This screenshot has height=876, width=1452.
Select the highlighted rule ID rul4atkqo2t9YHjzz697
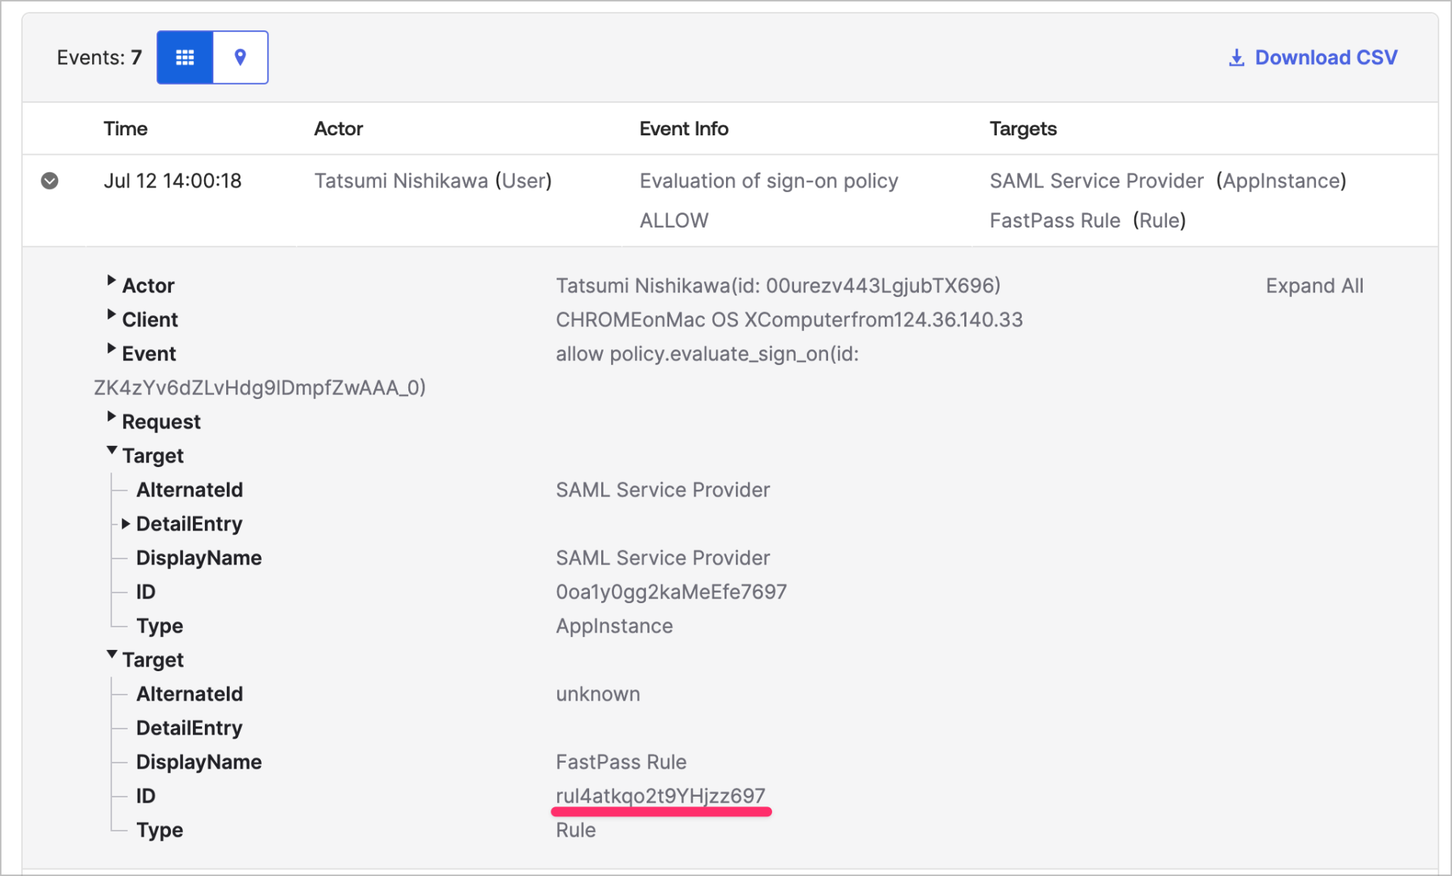click(660, 796)
